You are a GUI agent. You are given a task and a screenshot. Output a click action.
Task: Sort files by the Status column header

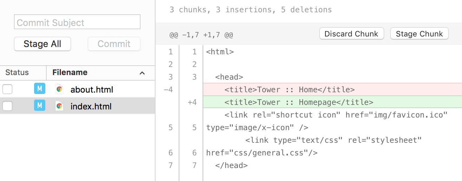click(17, 73)
